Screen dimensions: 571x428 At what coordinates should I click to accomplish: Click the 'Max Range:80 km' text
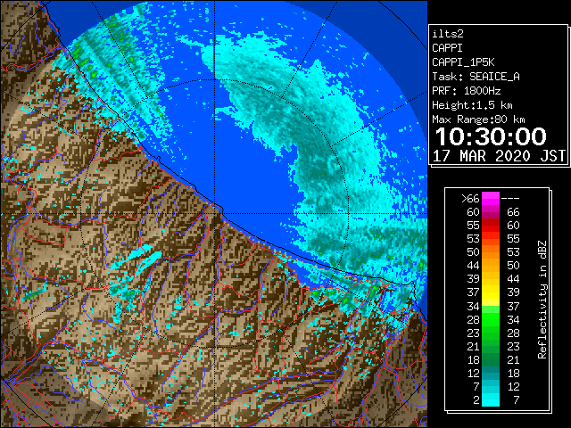pyautogui.click(x=478, y=119)
